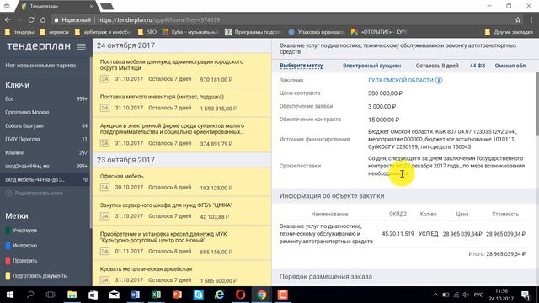This screenshot has width=539, height=303.
Task: Open Другие закладки bookmarks folder
Action: pyautogui.click(x=509, y=32)
